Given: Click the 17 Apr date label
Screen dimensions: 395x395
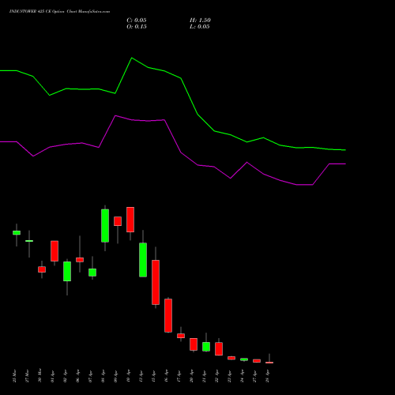Looking at the screenshot, I should pyautogui.click(x=179, y=376).
